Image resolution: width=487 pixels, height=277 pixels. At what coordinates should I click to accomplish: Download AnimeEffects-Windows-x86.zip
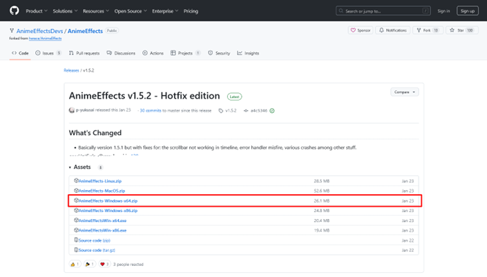point(108,211)
